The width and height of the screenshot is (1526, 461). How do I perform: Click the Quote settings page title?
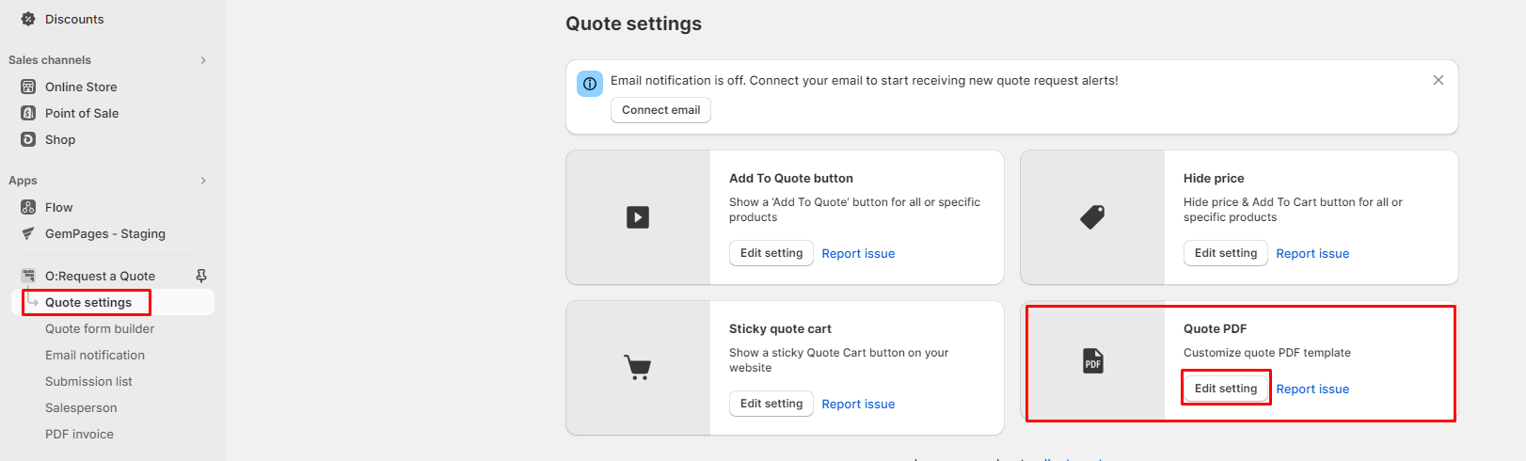pos(633,24)
